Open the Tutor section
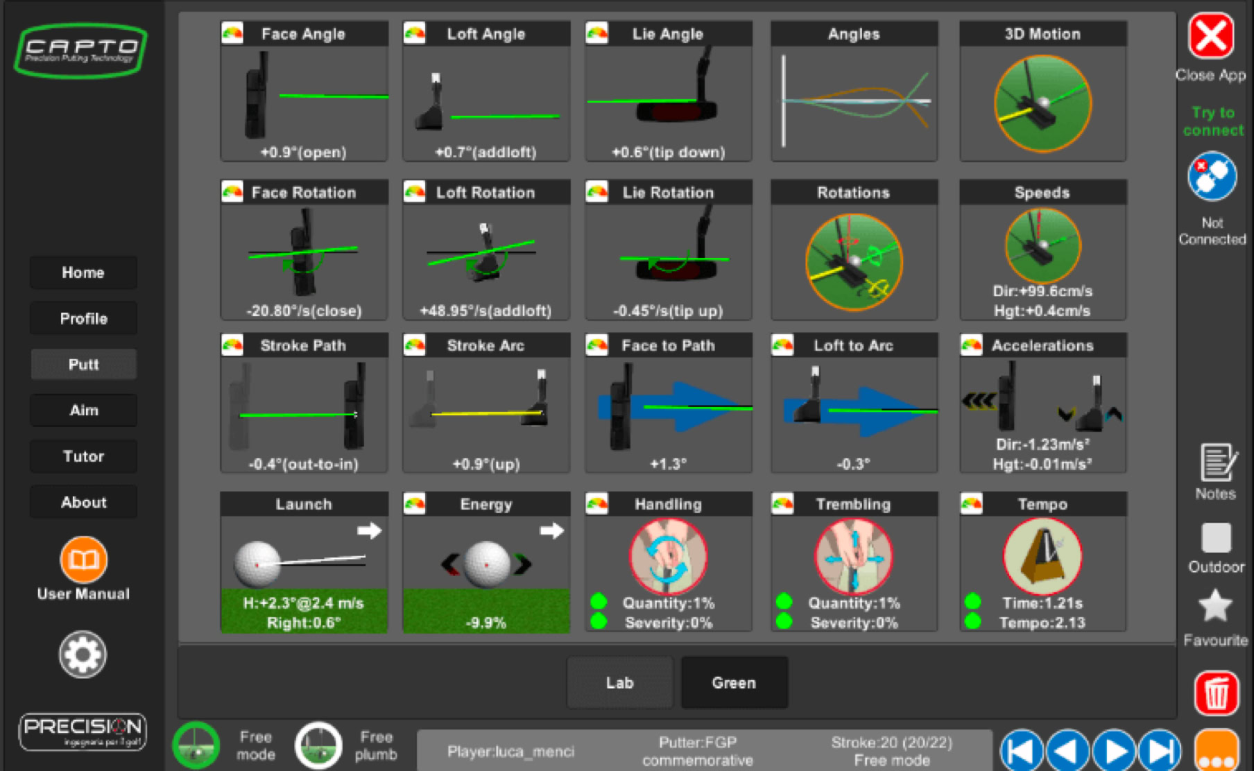Image resolution: width=1254 pixels, height=771 pixels. pos(83,456)
